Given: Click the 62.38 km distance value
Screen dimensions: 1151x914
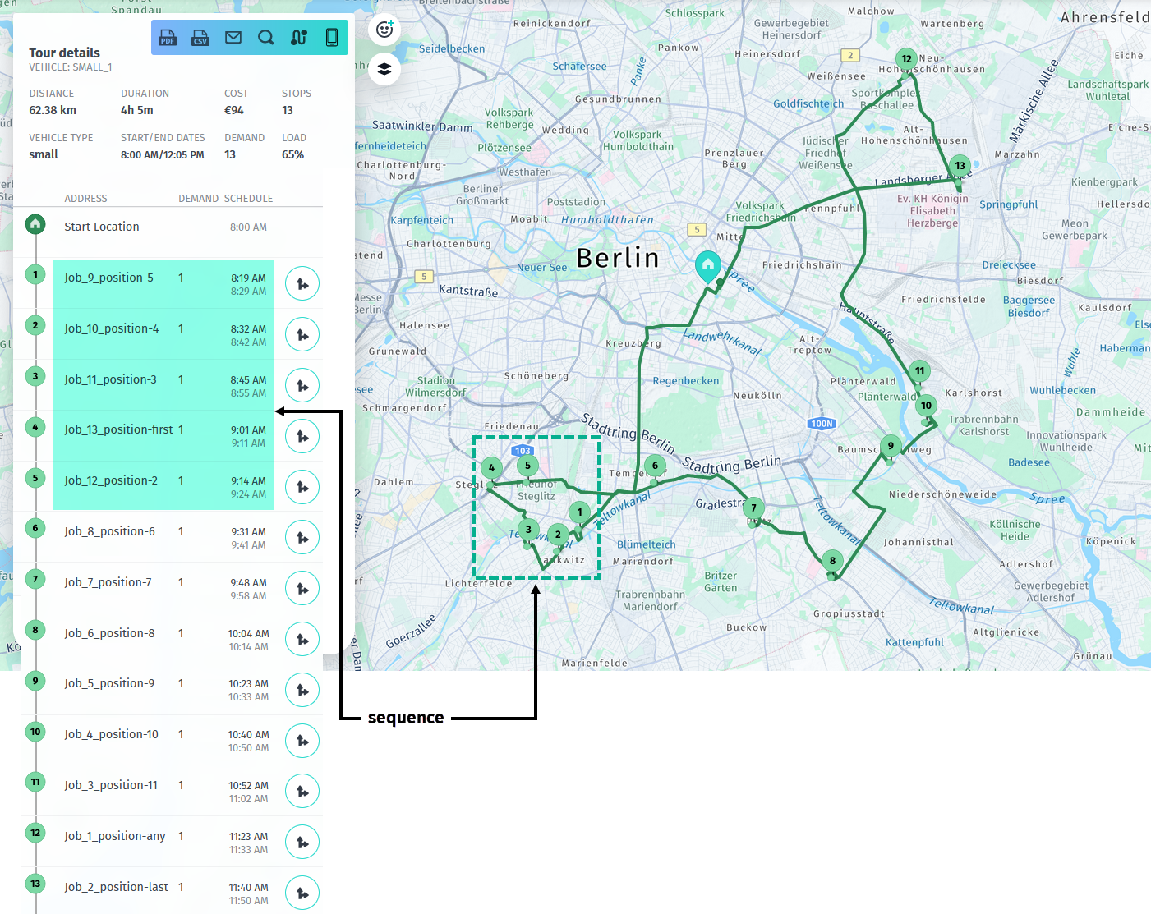Looking at the screenshot, I should [x=53, y=110].
